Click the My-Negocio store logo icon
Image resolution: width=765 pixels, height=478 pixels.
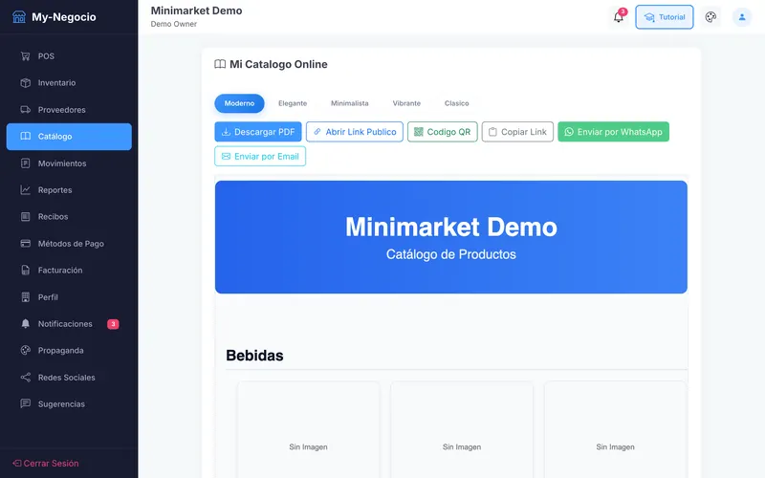[x=19, y=17]
